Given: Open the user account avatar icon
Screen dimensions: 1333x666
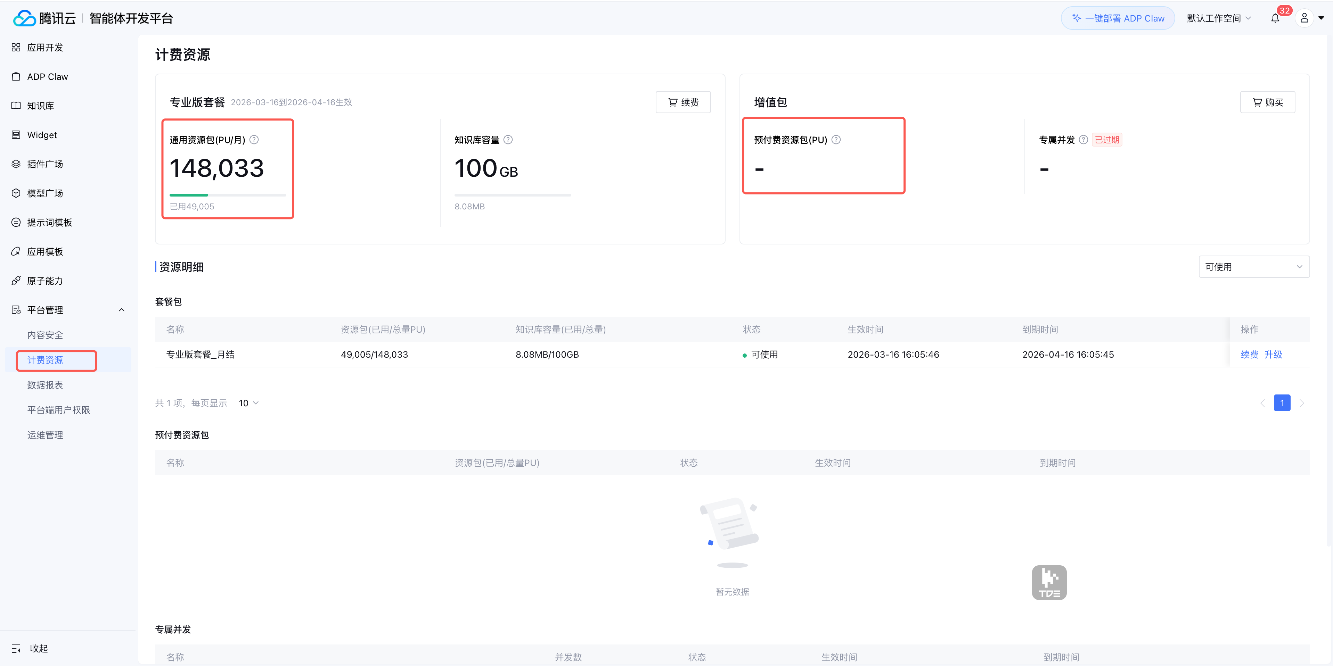Looking at the screenshot, I should [x=1304, y=19].
